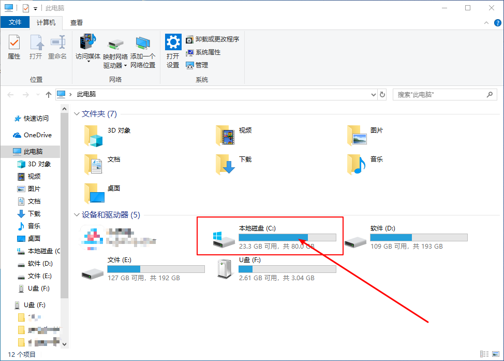Click Uninstall or change a program (卸载或更改程序)
The height and width of the screenshot is (361, 504).
coord(213,39)
